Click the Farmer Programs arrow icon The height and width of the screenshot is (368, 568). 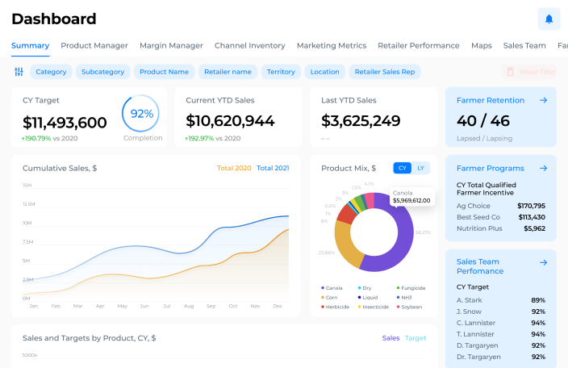point(543,169)
